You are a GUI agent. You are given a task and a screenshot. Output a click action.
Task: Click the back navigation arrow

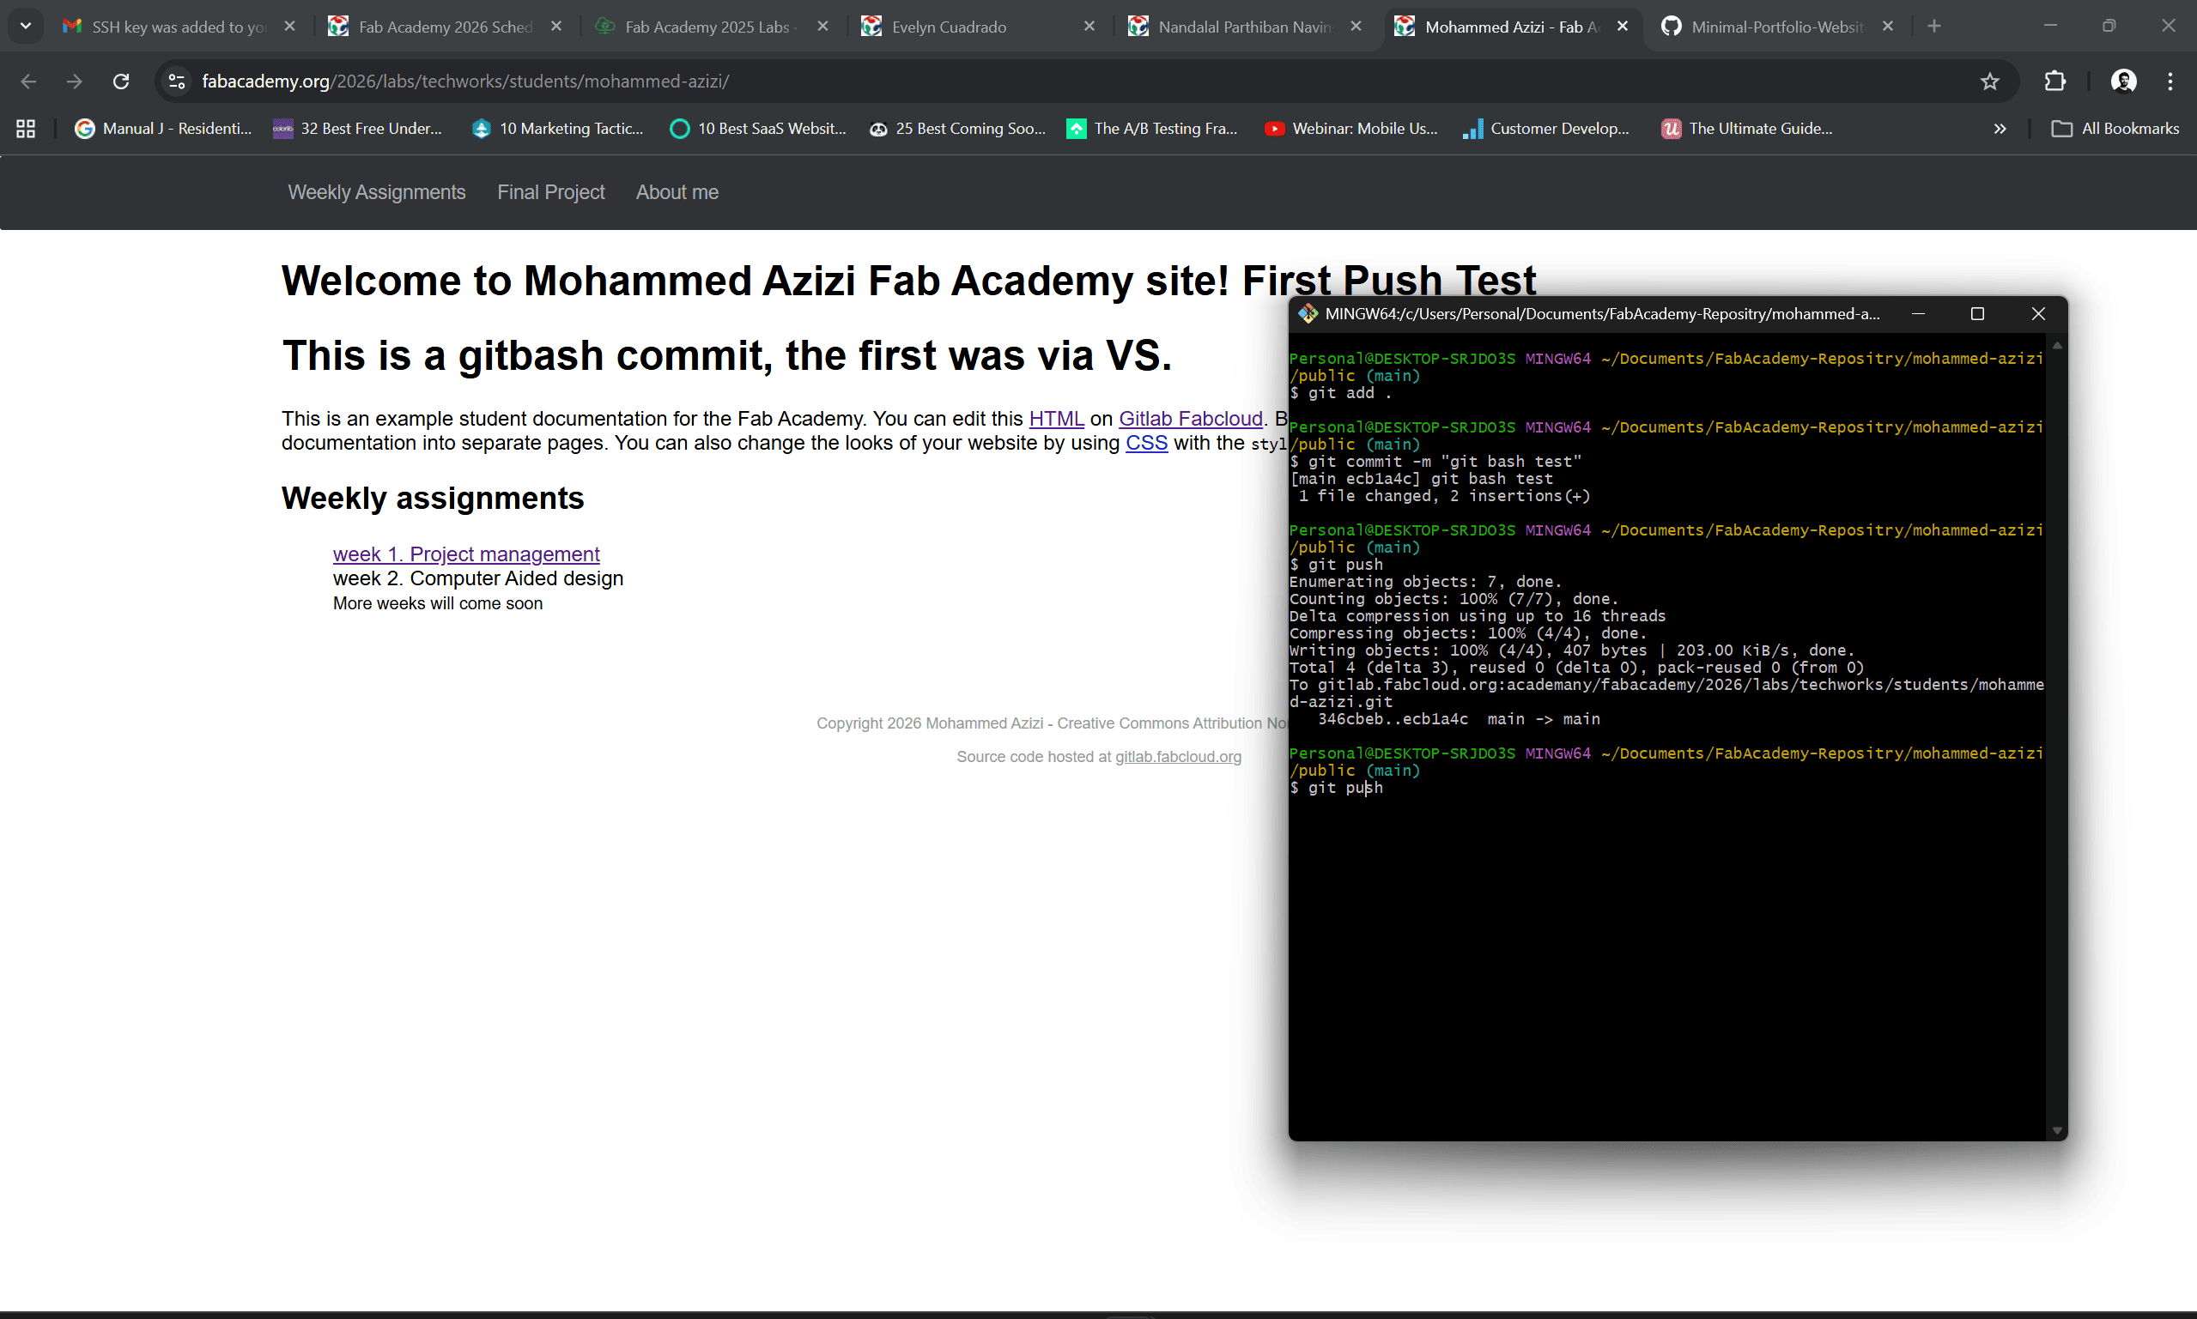28,81
